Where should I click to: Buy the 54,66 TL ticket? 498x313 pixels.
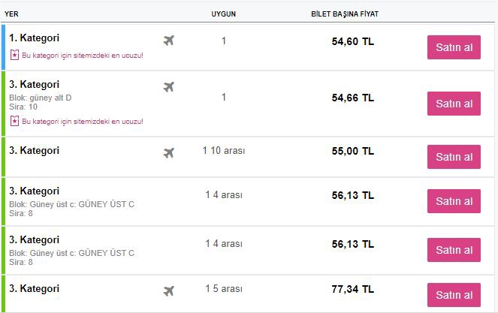[454, 104]
